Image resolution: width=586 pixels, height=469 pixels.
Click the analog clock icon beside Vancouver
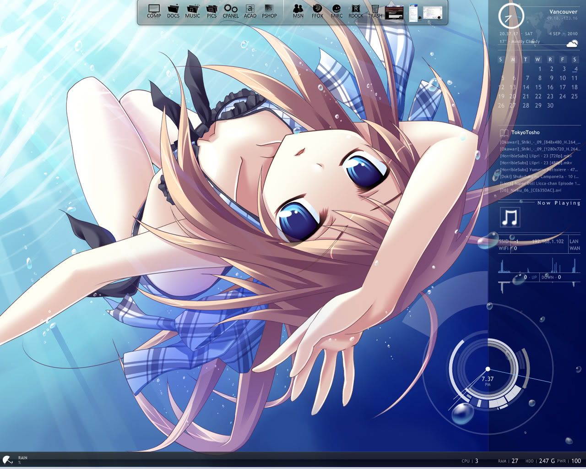pyautogui.click(x=510, y=16)
